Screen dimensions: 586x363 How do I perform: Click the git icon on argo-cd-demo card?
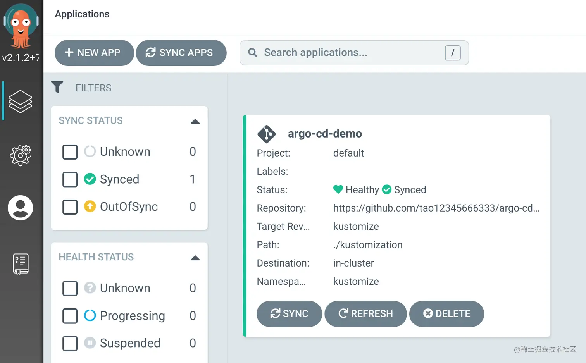click(267, 134)
